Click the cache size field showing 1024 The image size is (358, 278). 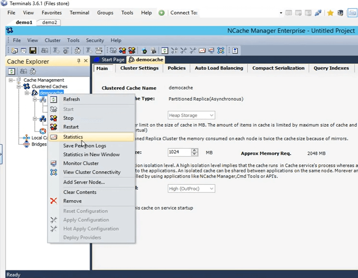point(179,152)
